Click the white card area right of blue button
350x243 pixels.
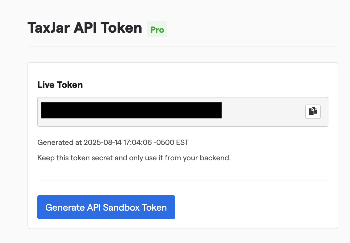pyautogui.click(x=254, y=207)
